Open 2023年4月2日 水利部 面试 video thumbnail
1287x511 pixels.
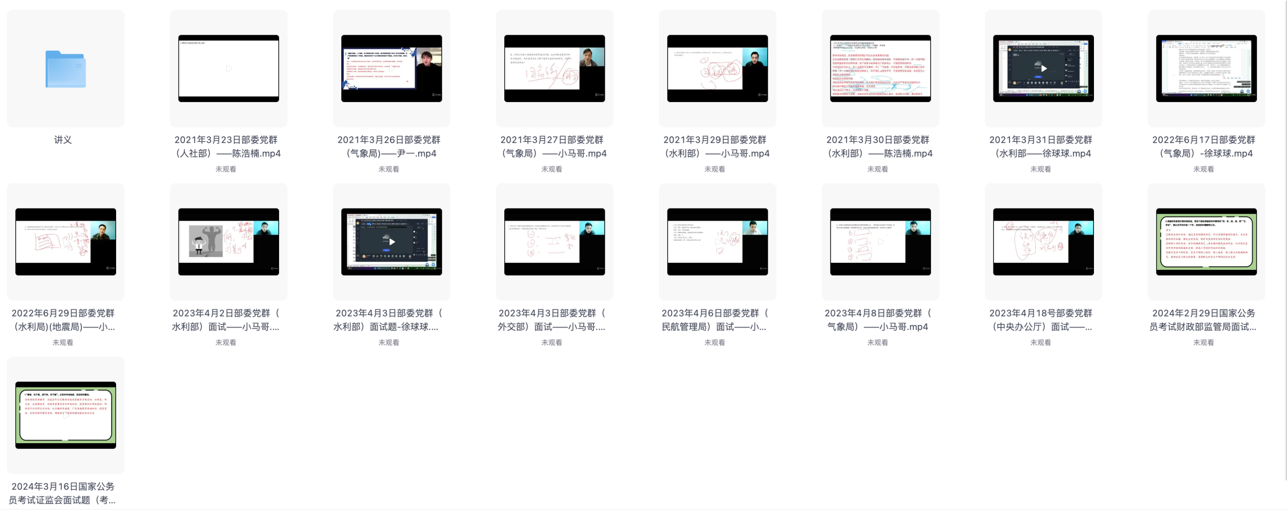click(x=228, y=242)
